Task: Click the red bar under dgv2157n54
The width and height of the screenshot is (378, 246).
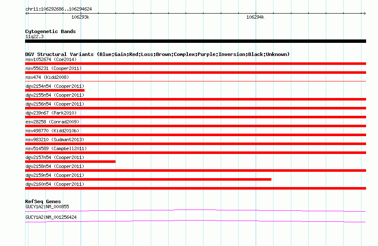Action: [70, 162]
